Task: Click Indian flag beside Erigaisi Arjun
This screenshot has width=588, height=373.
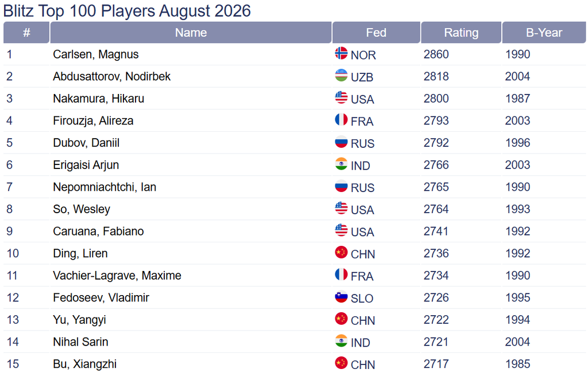Action: coord(341,163)
